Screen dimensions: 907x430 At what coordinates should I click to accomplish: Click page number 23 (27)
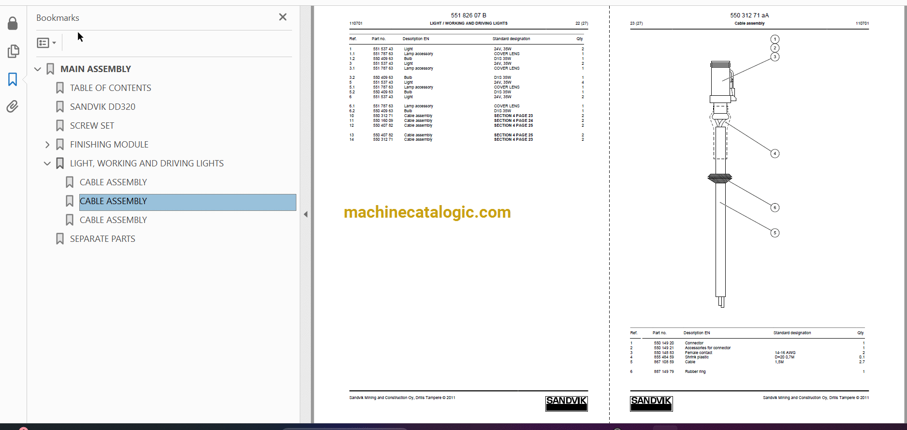636,23
